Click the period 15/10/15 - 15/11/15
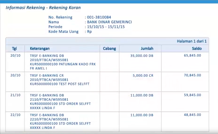This screenshot has height=134, width=218. (x=106, y=27)
